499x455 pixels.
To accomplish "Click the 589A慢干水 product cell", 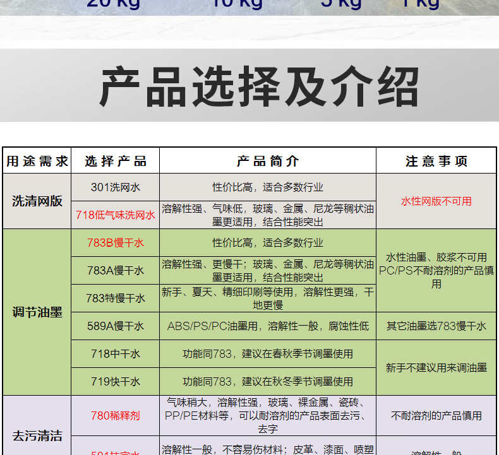I will pyautogui.click(x=115, y=326).
